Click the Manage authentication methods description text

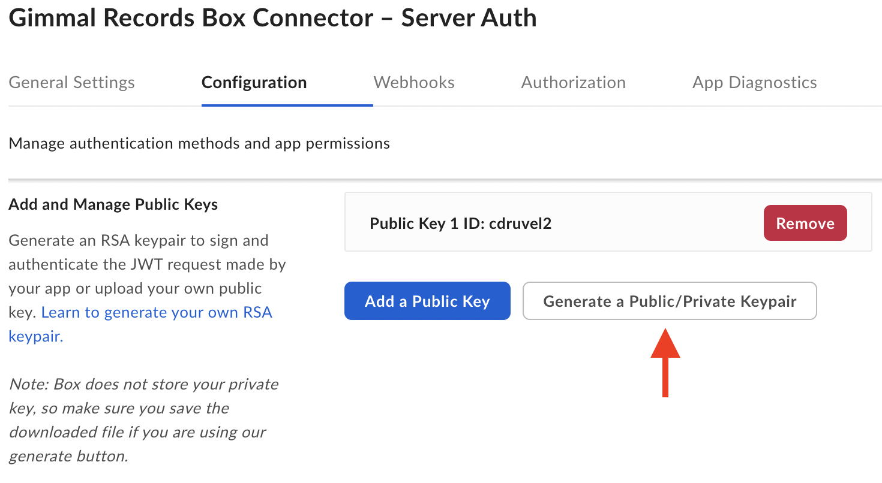(199, 143)
